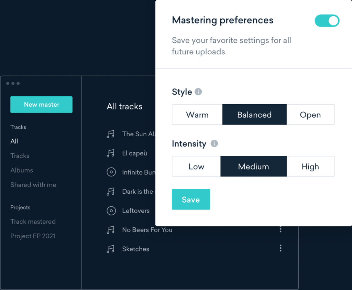
Task: Disable the Mastering preferences toggle
Action: (327, 21)
